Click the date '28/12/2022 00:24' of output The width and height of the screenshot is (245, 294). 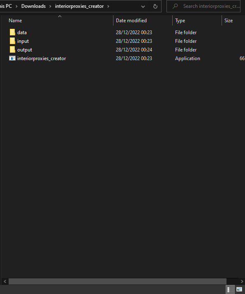coord(134,50)
